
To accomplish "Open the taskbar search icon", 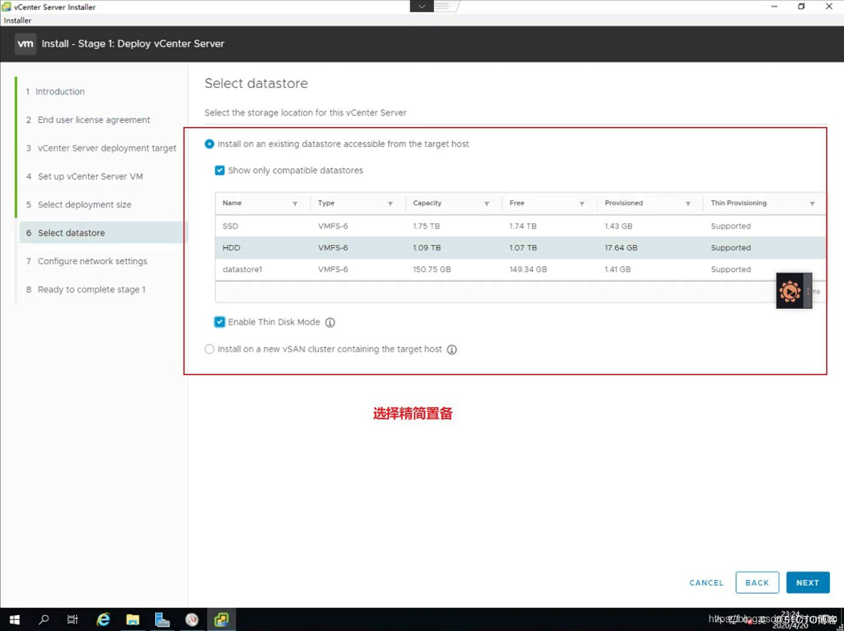I will pos(43,620).
